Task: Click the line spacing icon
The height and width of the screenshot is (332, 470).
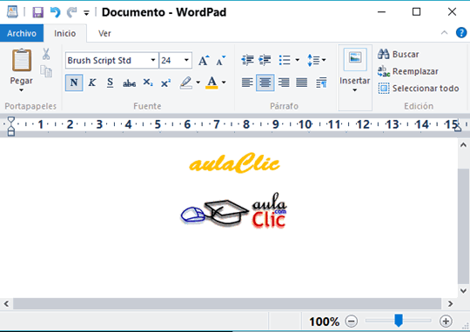Action: (313, 60)
